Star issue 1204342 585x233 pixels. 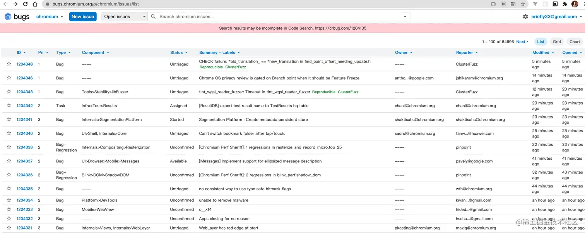9,106
